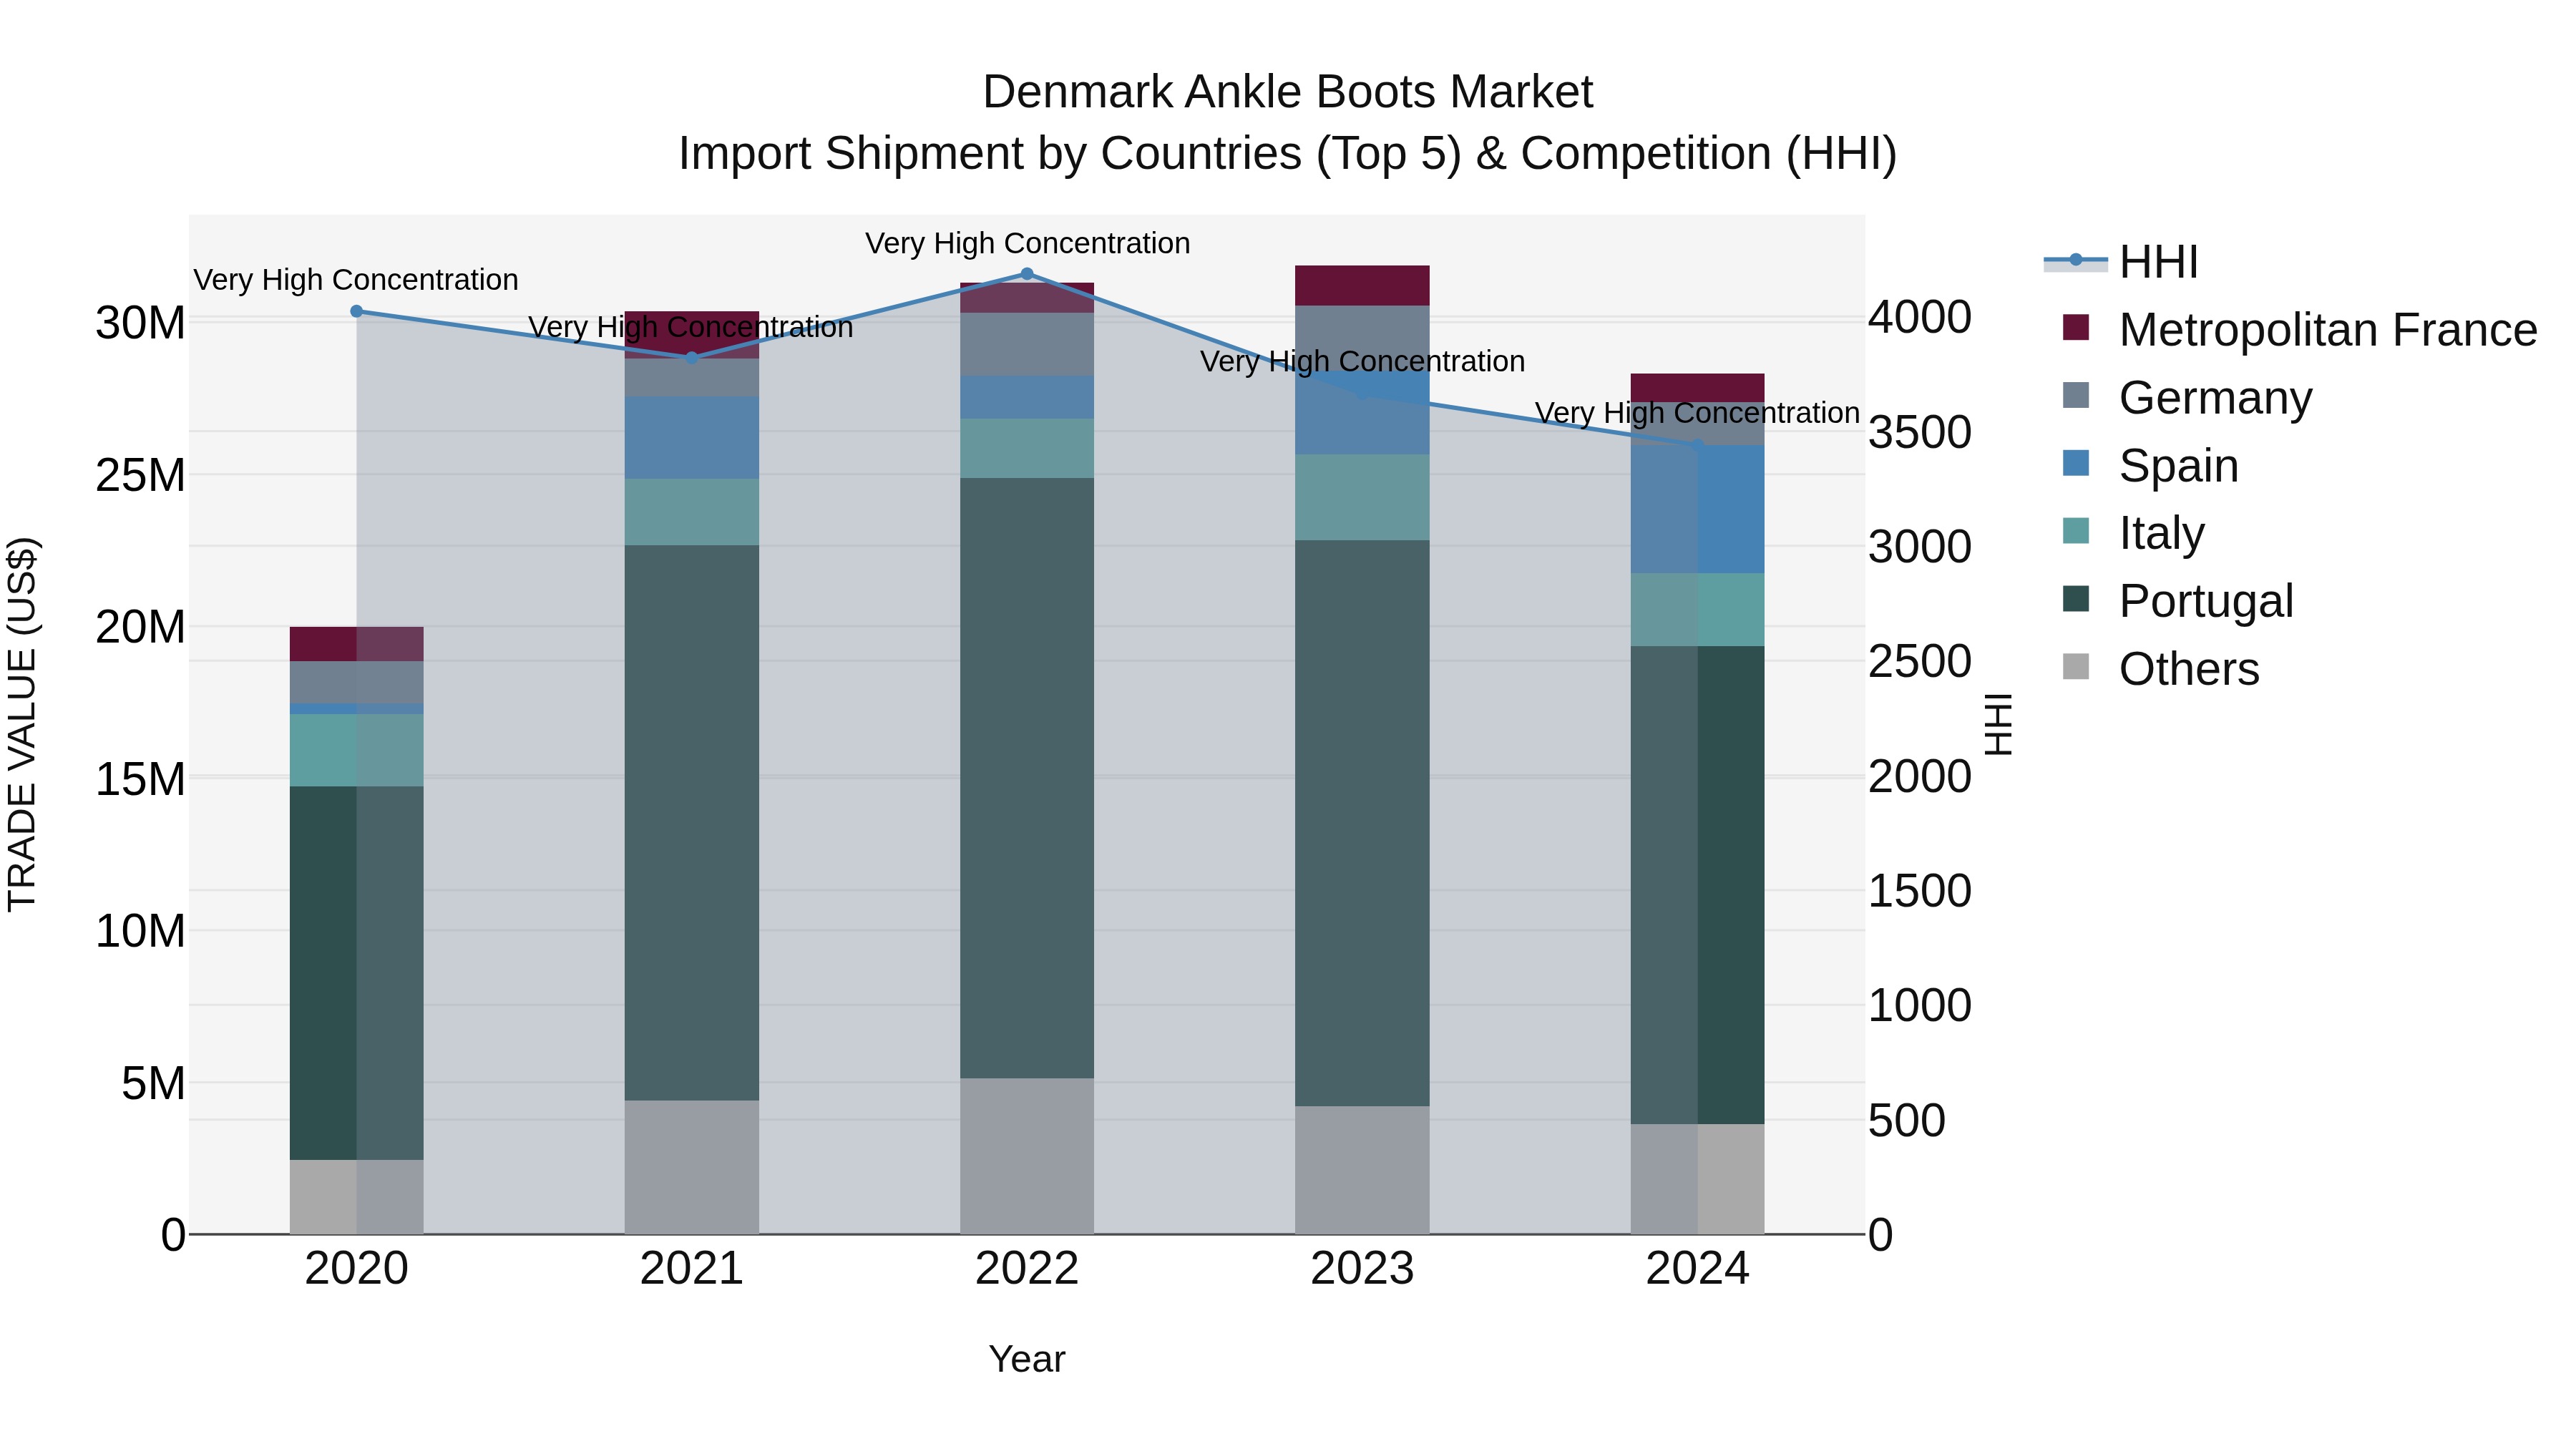Viewport: 2576px width, 1449px height.
Task: Click the Spain blue color swatch
Action: pos(2076,463)
